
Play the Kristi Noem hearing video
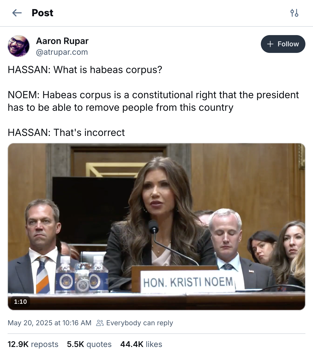pyautogui.click(x=156, y=227)
